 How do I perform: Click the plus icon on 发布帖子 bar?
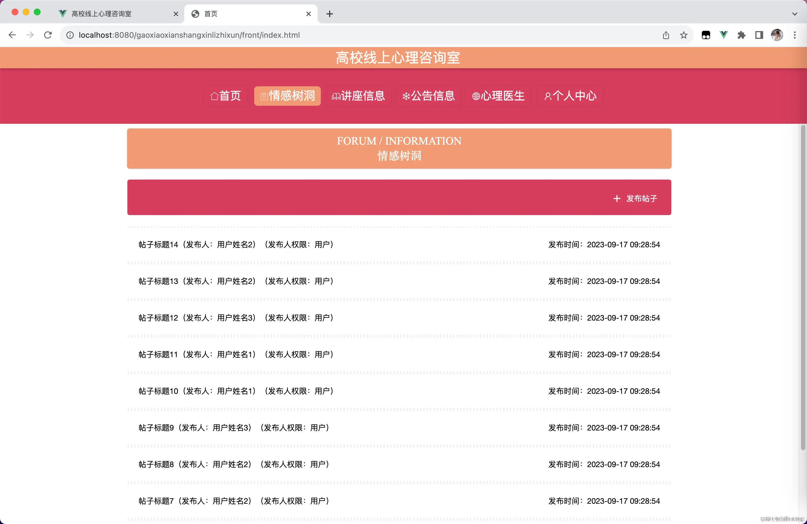pos(617,198)
